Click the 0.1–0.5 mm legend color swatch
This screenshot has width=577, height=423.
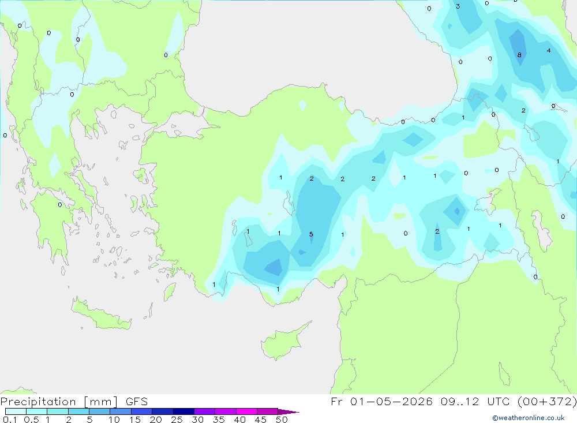[16, 411]
